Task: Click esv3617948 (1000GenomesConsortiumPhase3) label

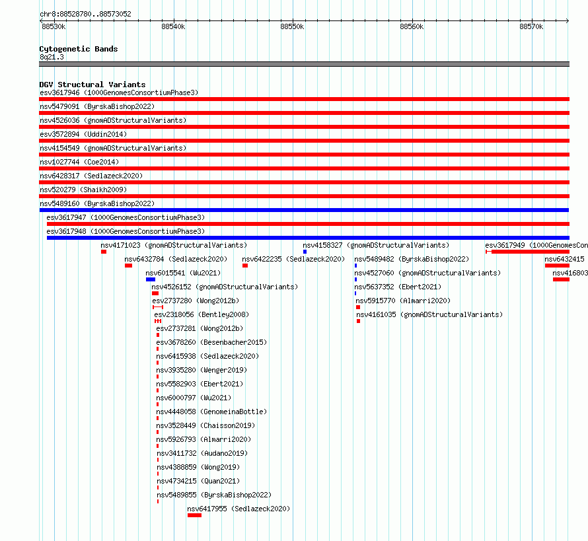Action: (126, 231)
